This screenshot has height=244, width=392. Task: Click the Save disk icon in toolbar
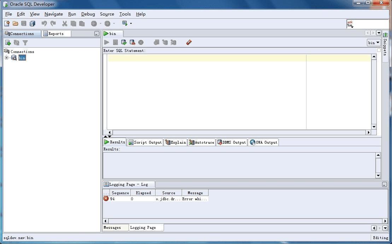tap(24, 23)
